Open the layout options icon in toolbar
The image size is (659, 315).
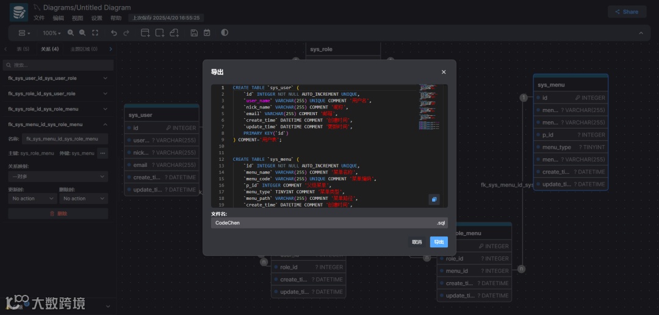(x=24, y=33)
